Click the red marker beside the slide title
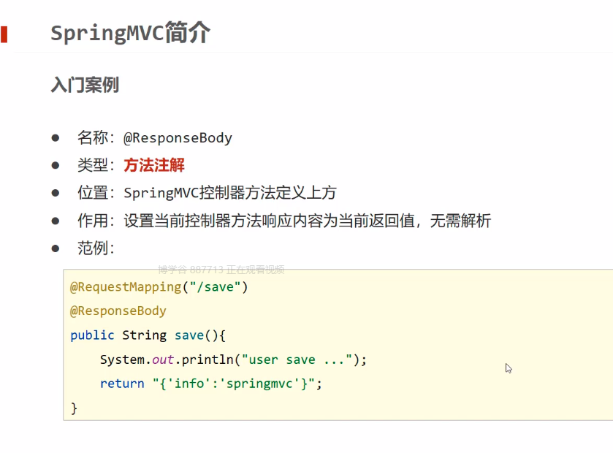The width and height of the screenshot is (613, 453). [4, 34]
